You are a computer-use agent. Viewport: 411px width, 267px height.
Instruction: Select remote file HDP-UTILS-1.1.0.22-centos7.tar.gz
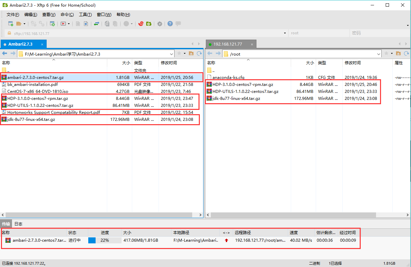point(308,91)
